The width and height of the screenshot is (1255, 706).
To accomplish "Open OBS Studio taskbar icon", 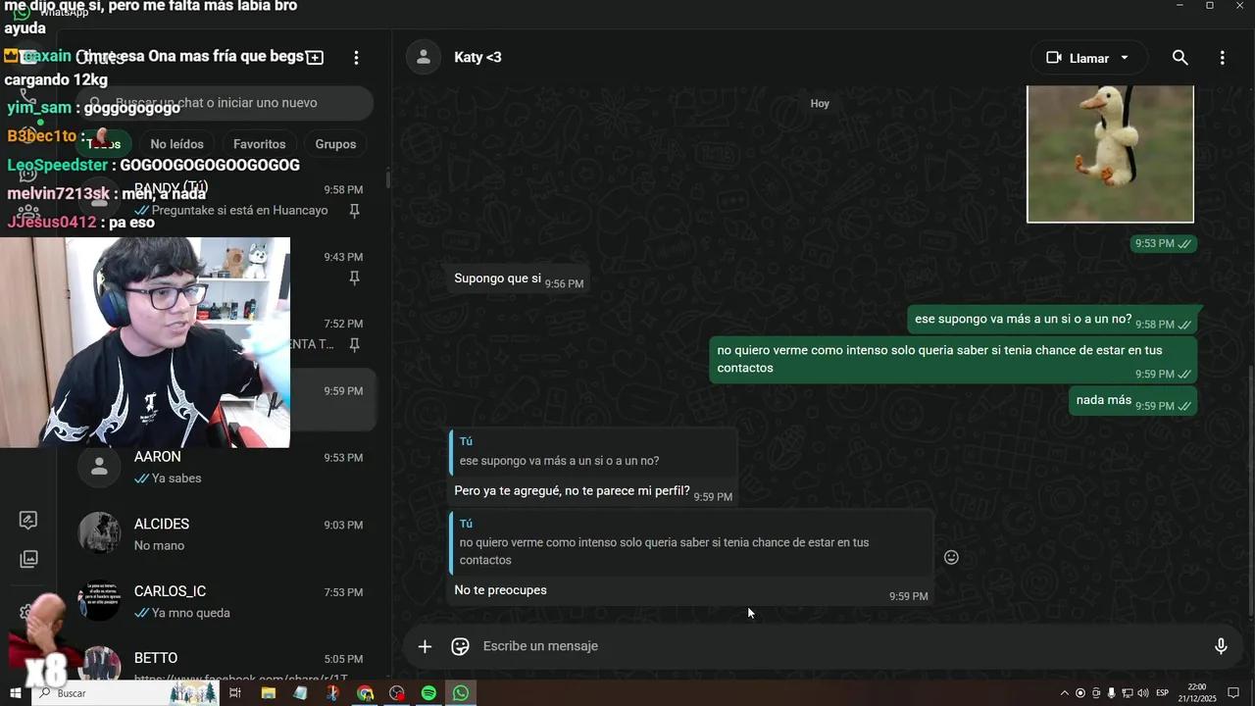I will (x=397, y=693).
